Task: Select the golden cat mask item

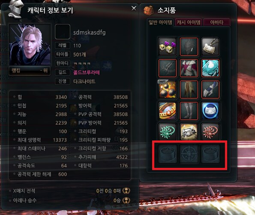Action: [x=189, y=132]
